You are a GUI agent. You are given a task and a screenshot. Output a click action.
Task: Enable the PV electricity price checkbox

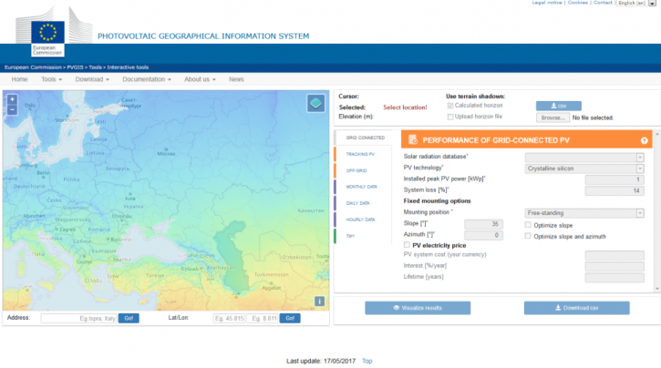click(x=407, y=245)
